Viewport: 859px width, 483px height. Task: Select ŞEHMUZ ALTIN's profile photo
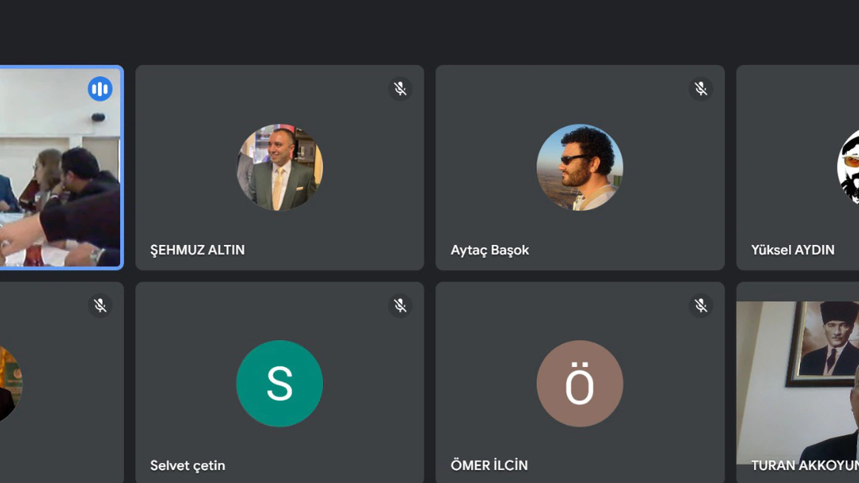pos(279,167)
